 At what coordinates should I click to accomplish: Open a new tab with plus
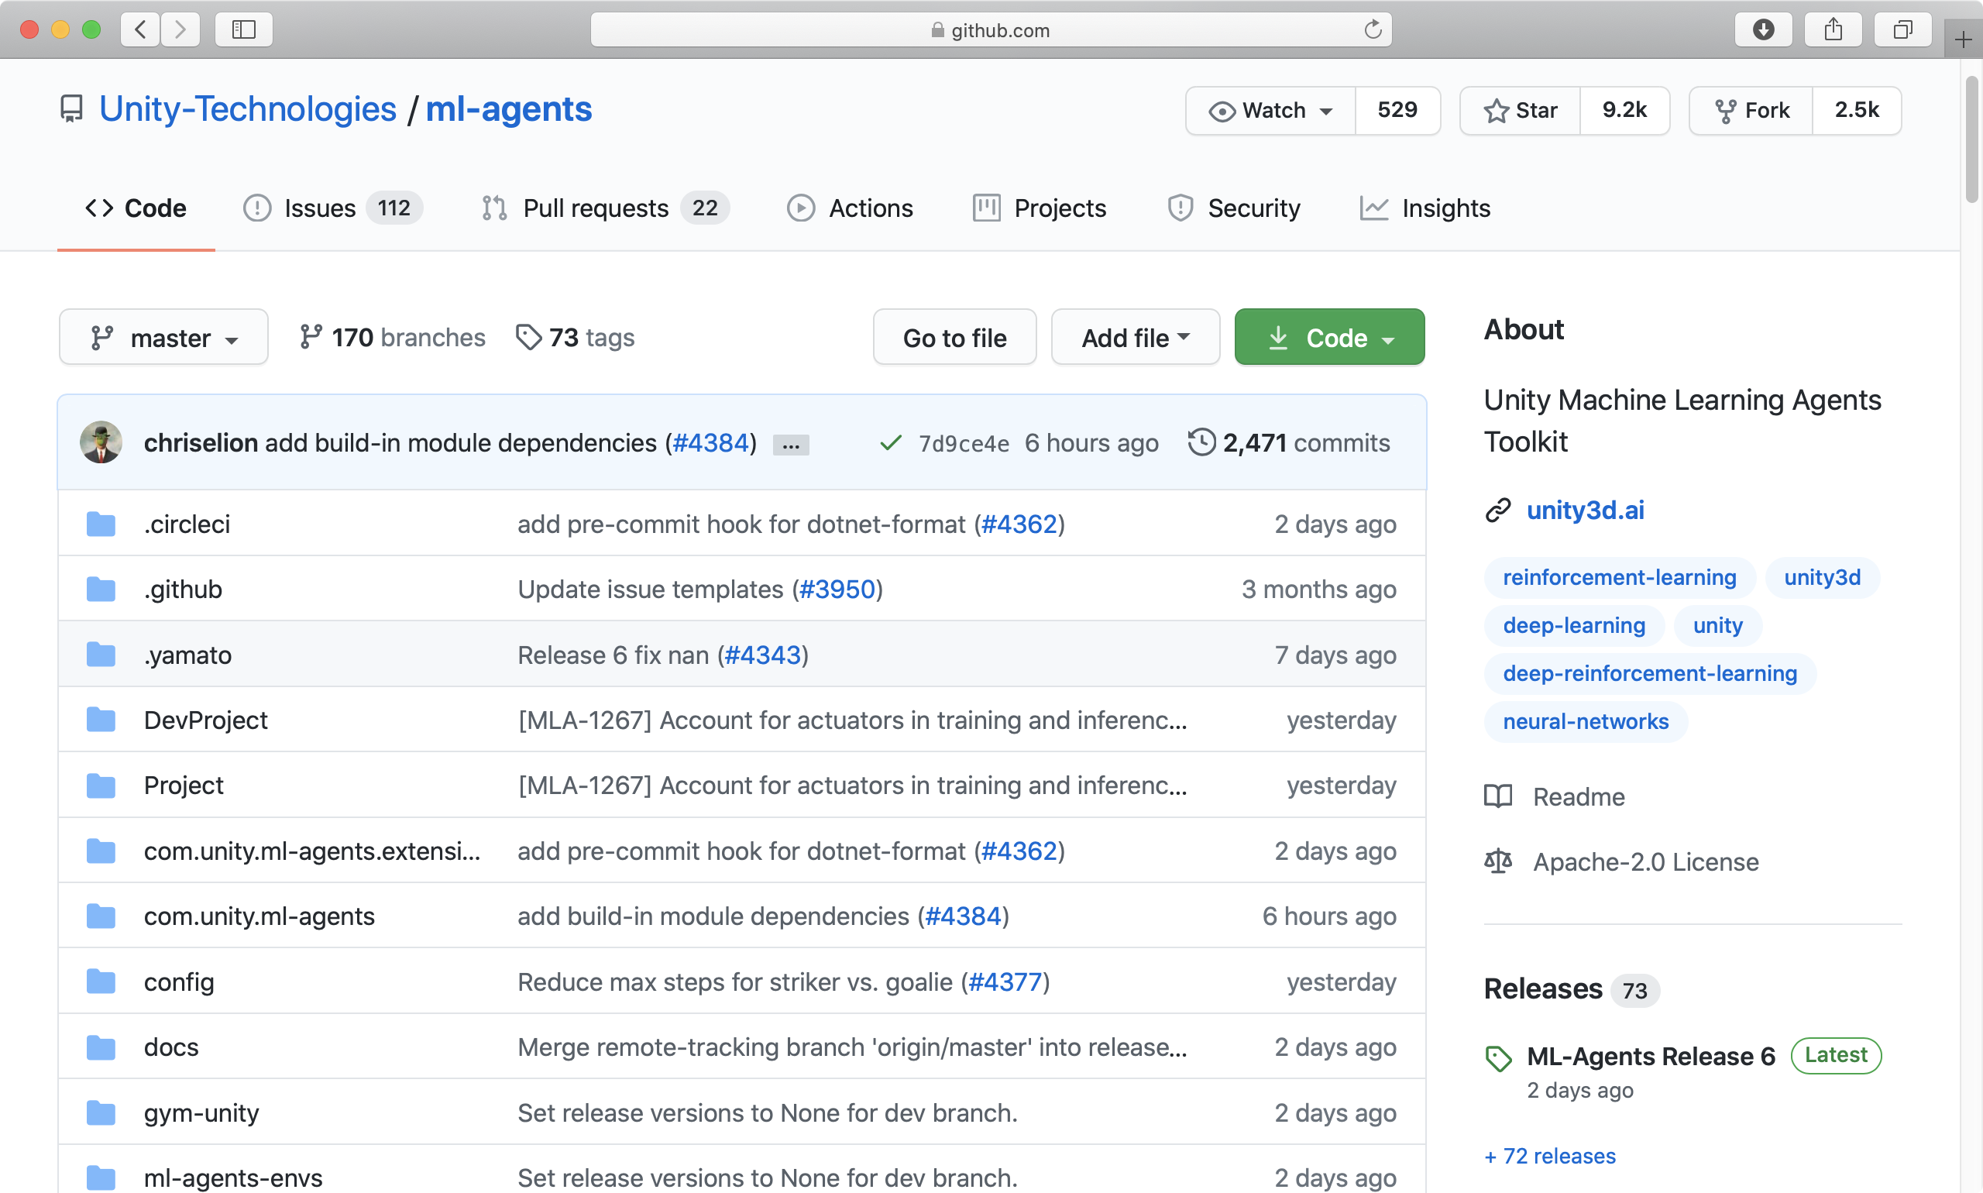coord(1963,39)
